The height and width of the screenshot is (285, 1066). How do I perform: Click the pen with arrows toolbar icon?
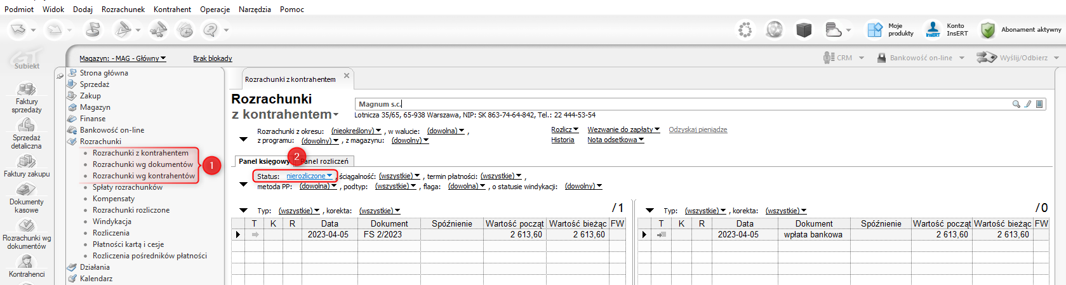(158, 30)
